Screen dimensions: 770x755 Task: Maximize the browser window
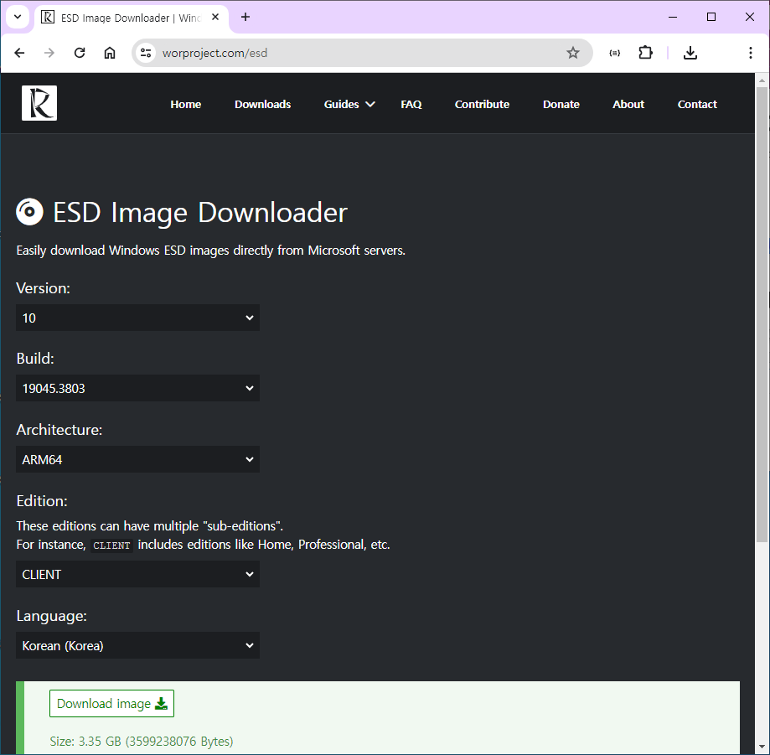tap(711, 18)
